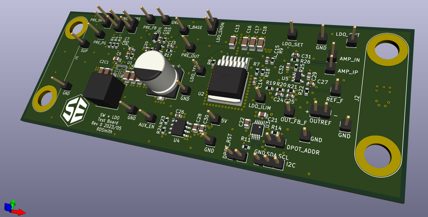428x217 pixels.
Task: Click the U5 amplifier chip
Action: tap(298, 77)
